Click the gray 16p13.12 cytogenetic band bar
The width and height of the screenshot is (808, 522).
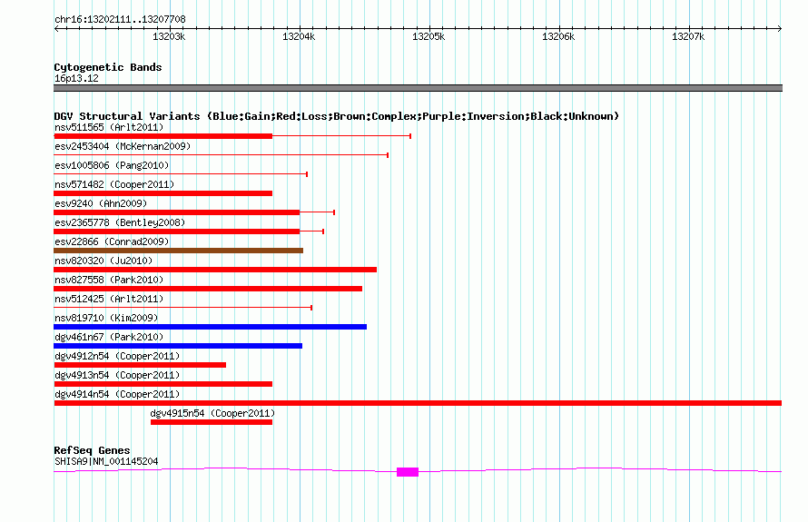click(418, 88)
